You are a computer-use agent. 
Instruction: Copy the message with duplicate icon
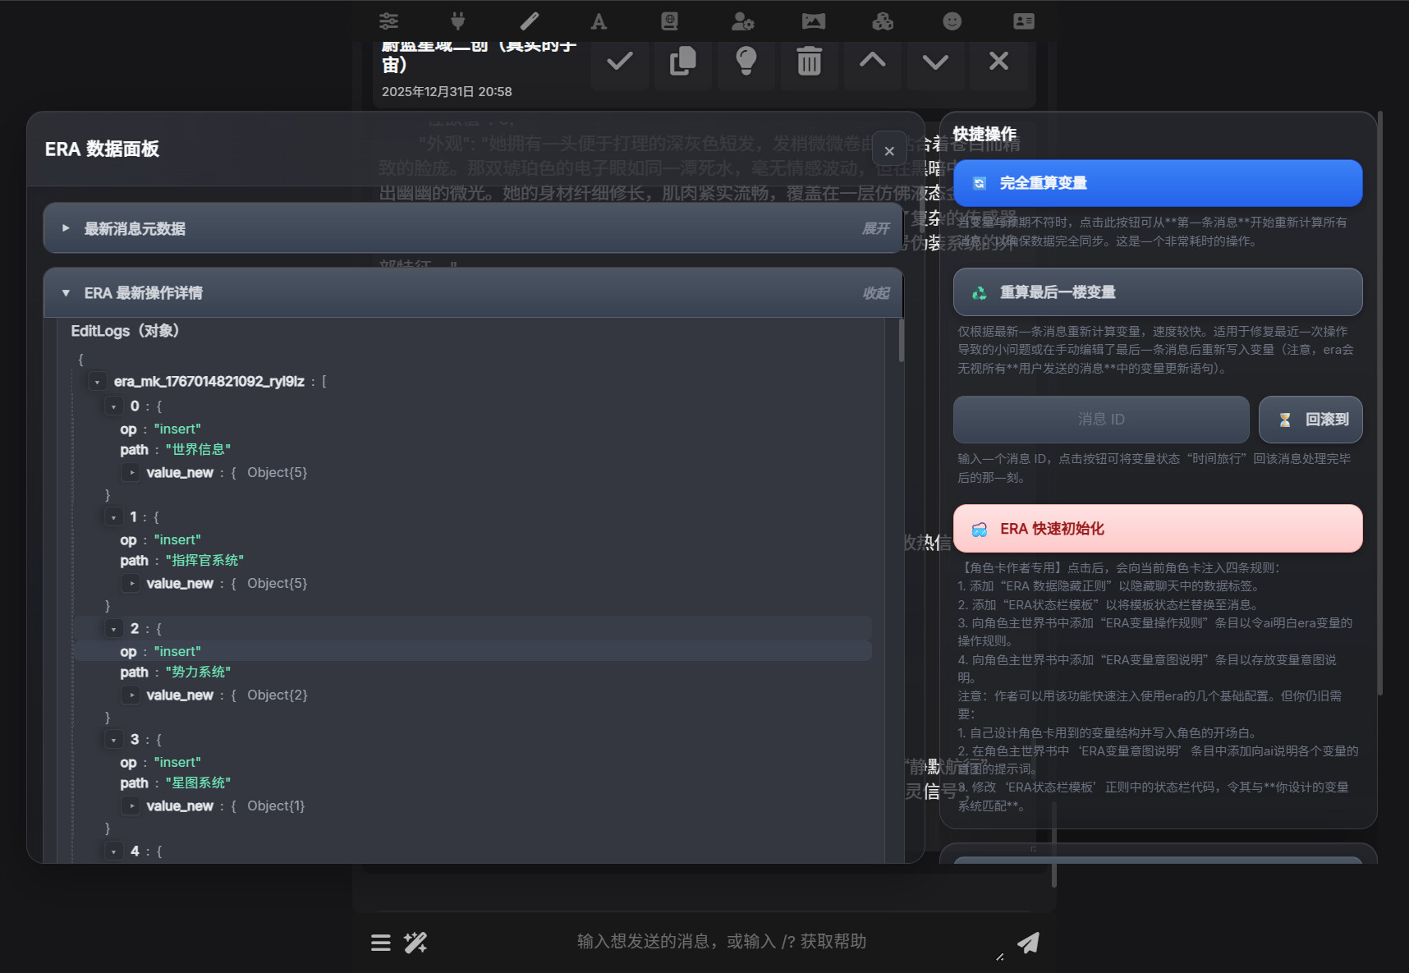pos(683,61)
